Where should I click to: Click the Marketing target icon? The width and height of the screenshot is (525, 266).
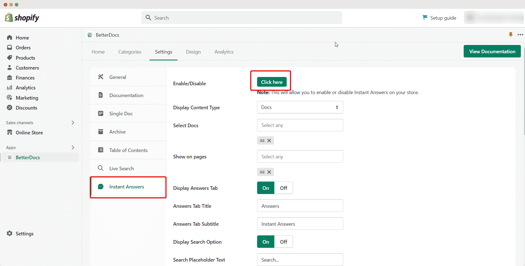10,98
